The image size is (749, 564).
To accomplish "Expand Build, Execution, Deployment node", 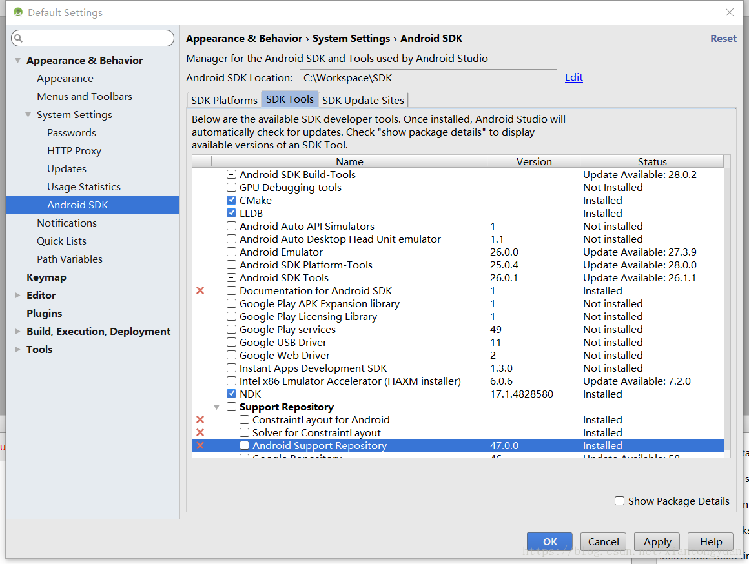I will coord(17,332).
